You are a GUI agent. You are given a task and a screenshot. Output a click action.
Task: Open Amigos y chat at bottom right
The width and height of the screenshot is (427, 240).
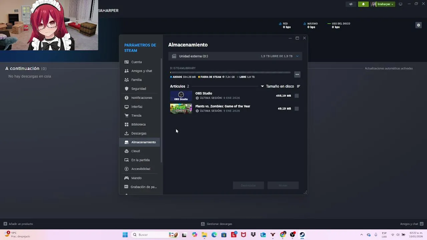pos(412,224)
